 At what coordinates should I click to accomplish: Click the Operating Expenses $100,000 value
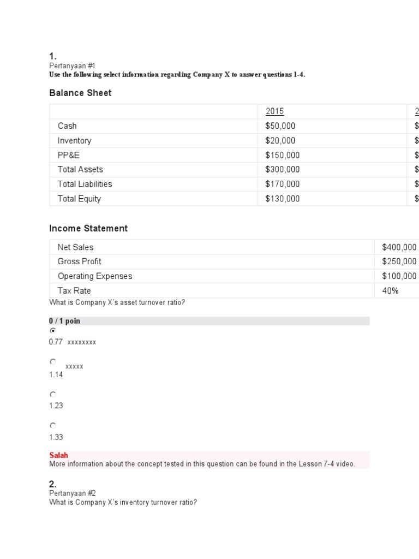[399, 276]
